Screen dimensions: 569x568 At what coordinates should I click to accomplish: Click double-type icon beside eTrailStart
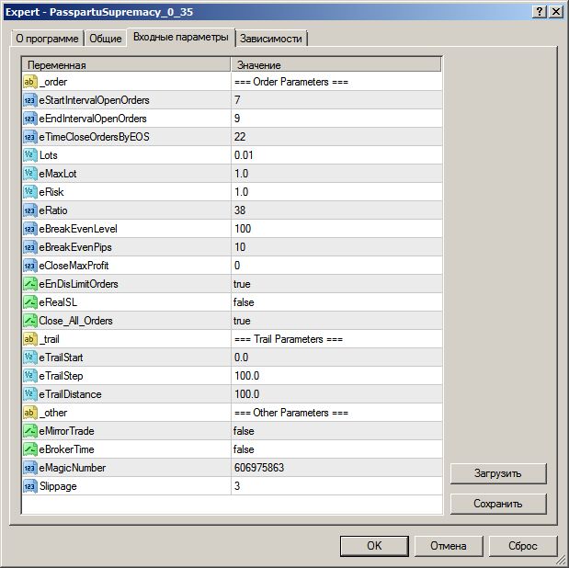30,358
